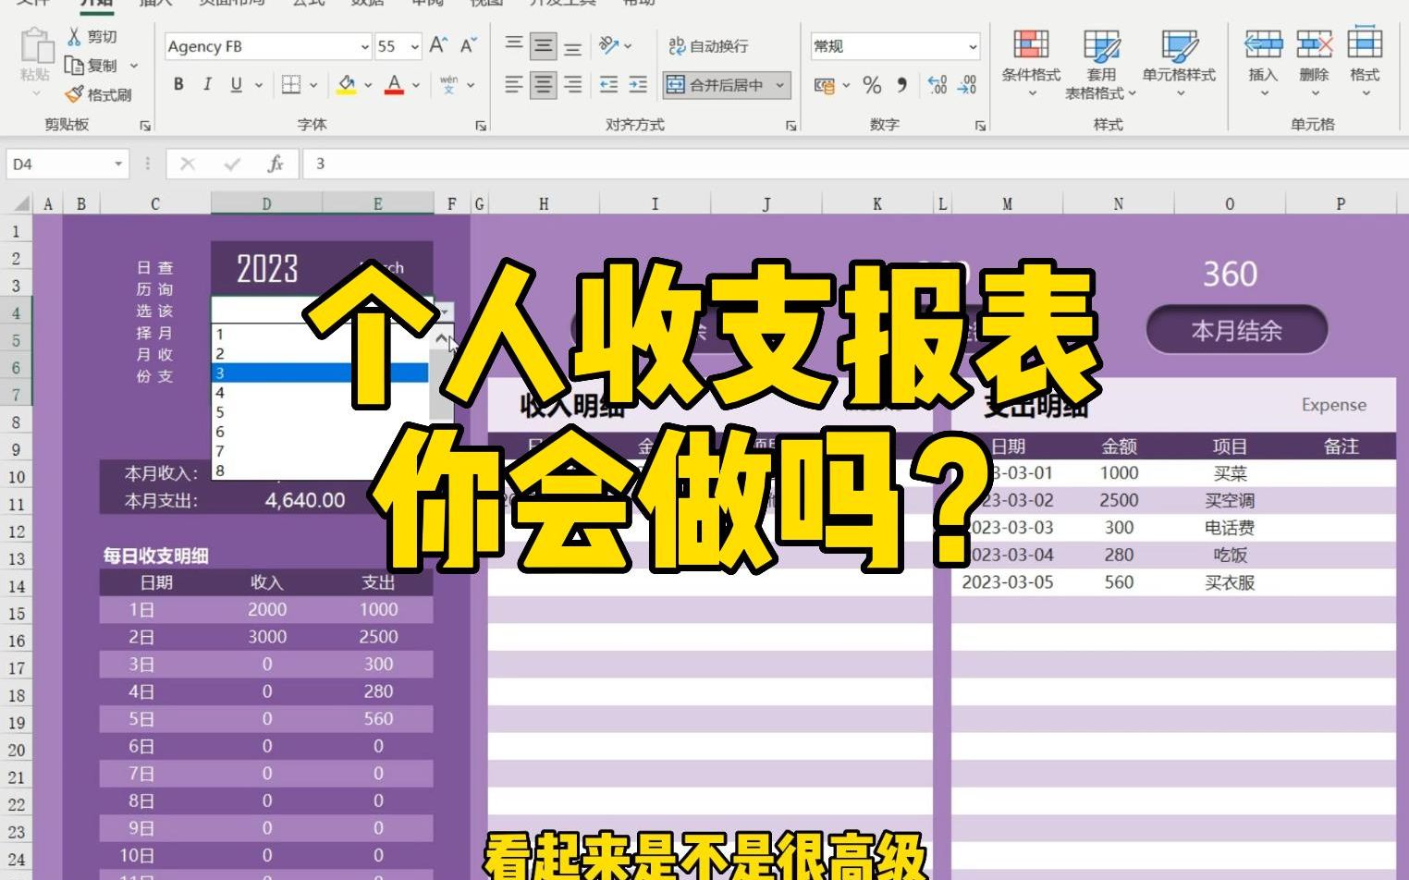Increase font size with the large A icon

pyautogui.click(x=439, y=45)
